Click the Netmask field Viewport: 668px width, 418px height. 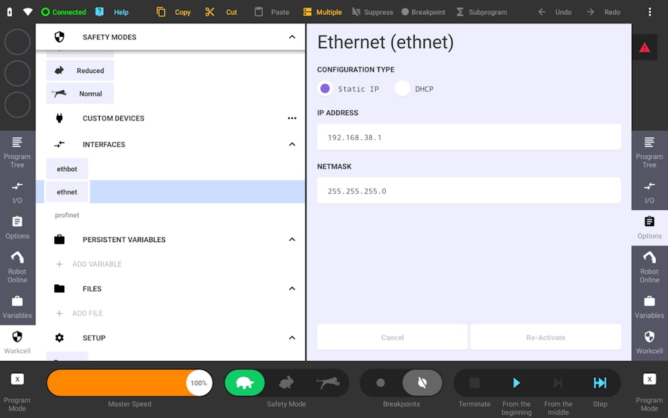(469, 191)
